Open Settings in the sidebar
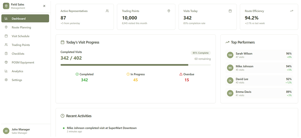Screen dimensions: 301x138 17,80
